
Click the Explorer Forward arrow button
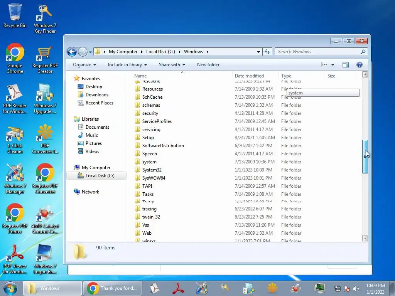(x=83, y=52)
